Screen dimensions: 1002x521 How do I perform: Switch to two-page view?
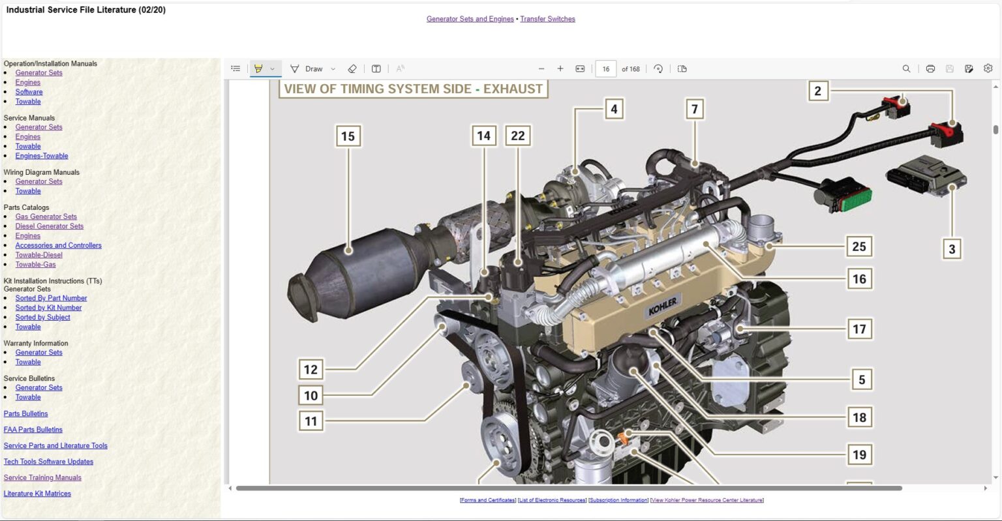click(x=681, y=68)
